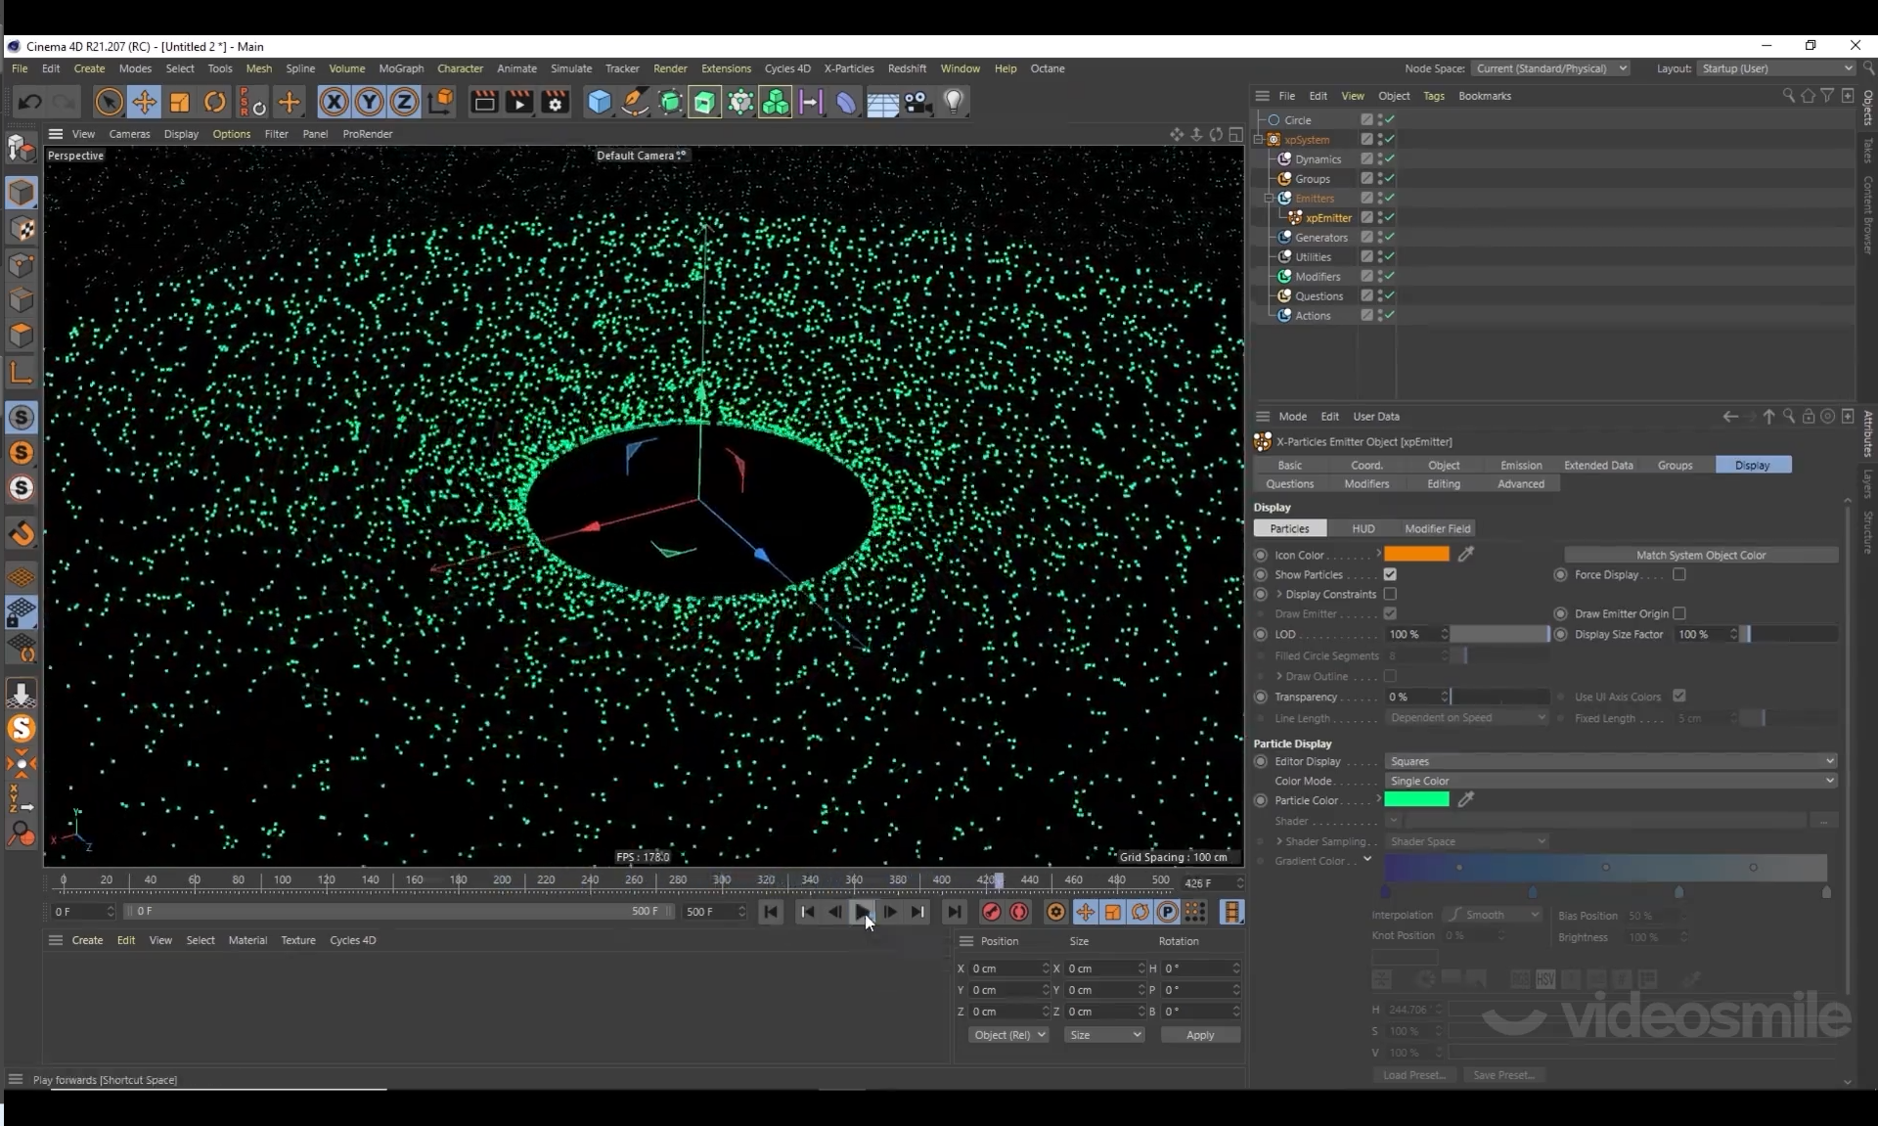Disable the Show Particles checkbox

[x=1390, y=574]
